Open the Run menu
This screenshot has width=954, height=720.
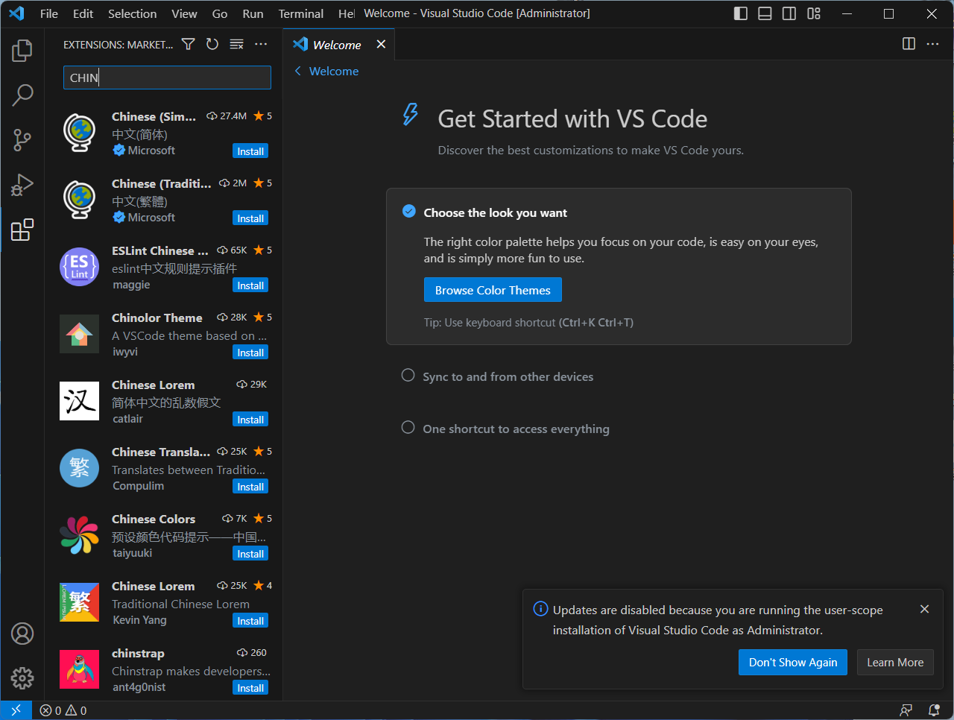[253, 13]
